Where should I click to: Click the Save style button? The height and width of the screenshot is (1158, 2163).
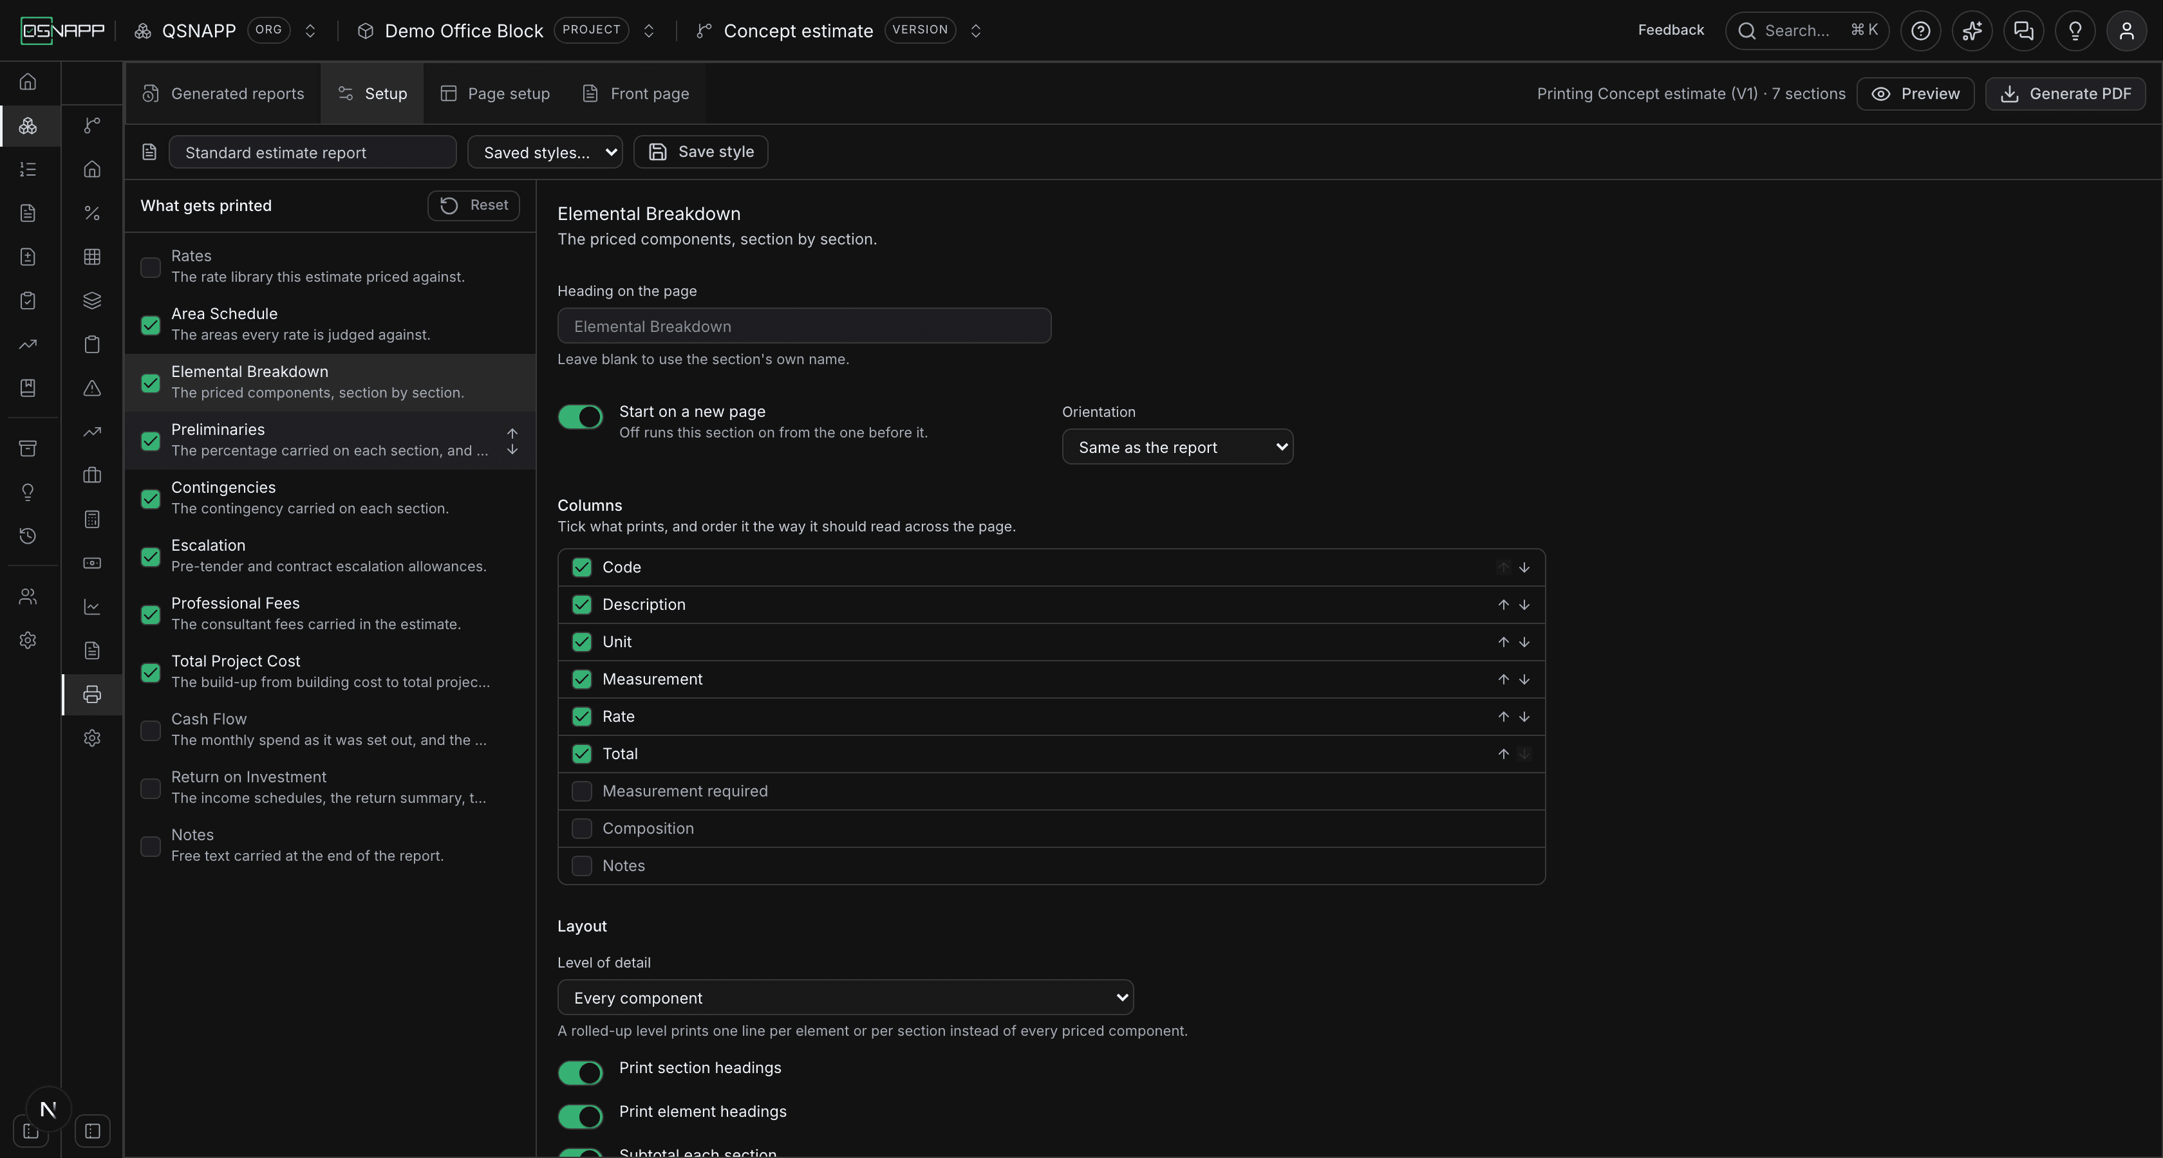click(x=701, y=152)
